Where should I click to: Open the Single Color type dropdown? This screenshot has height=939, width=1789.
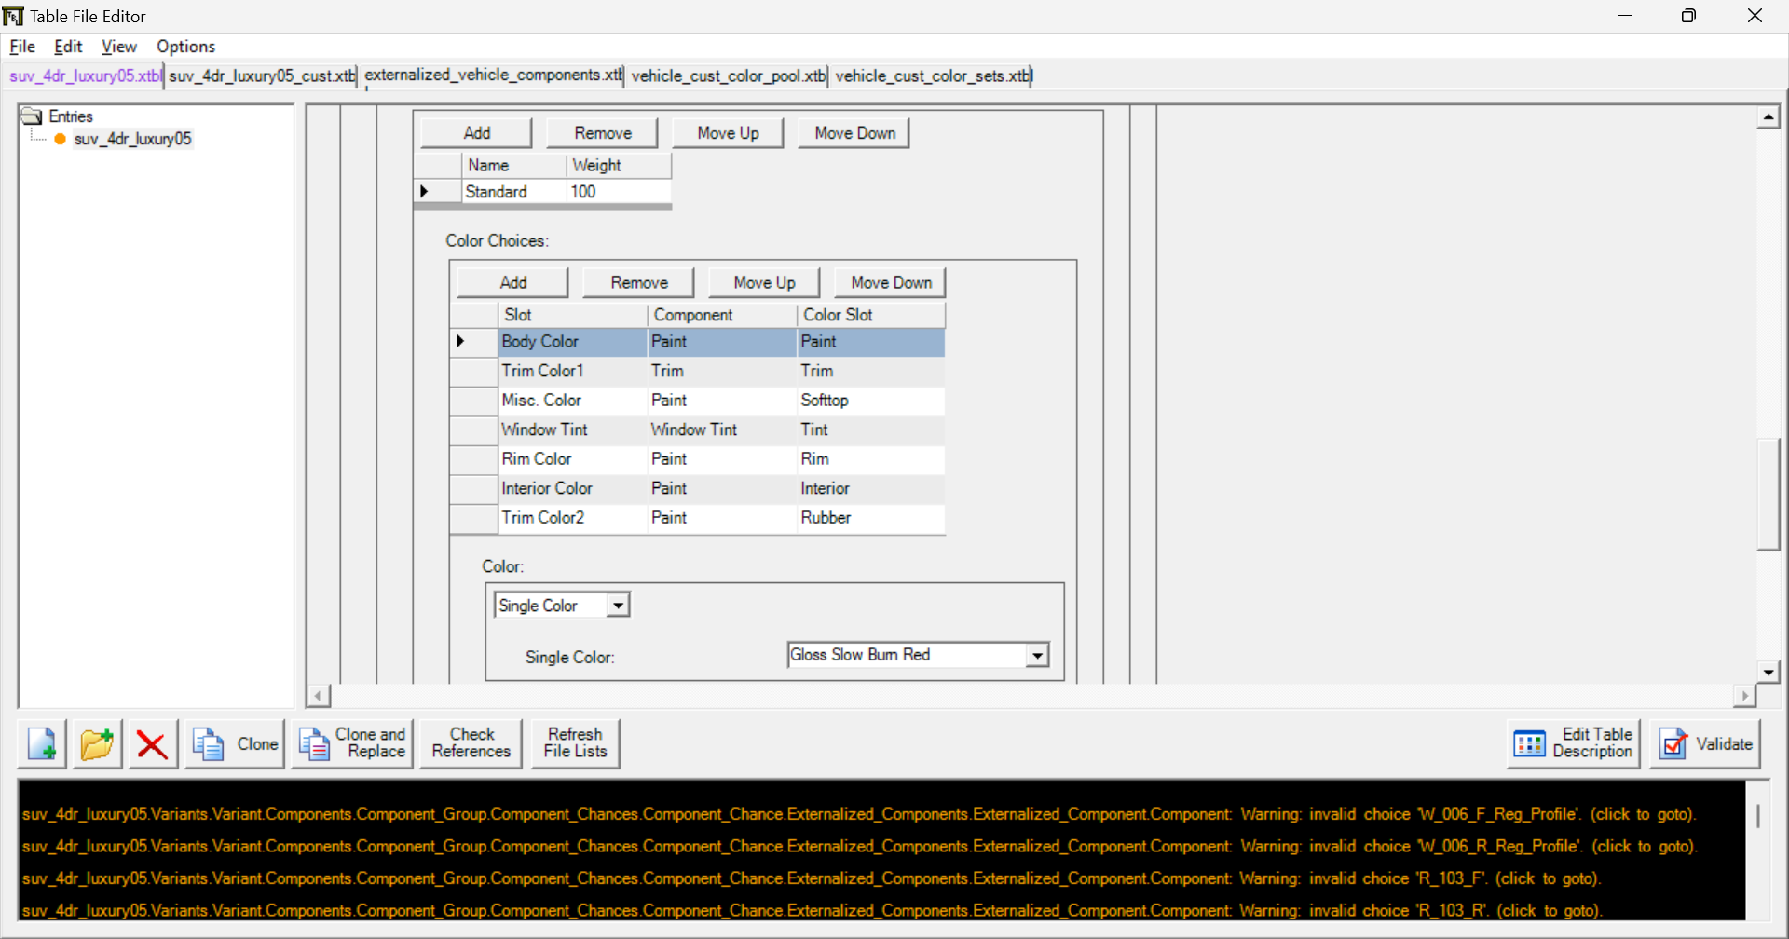pos(618,606)
